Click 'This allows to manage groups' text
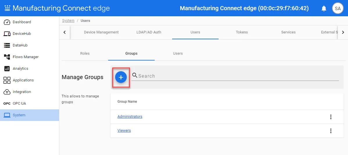348x155 pixels. pos(80,99)
